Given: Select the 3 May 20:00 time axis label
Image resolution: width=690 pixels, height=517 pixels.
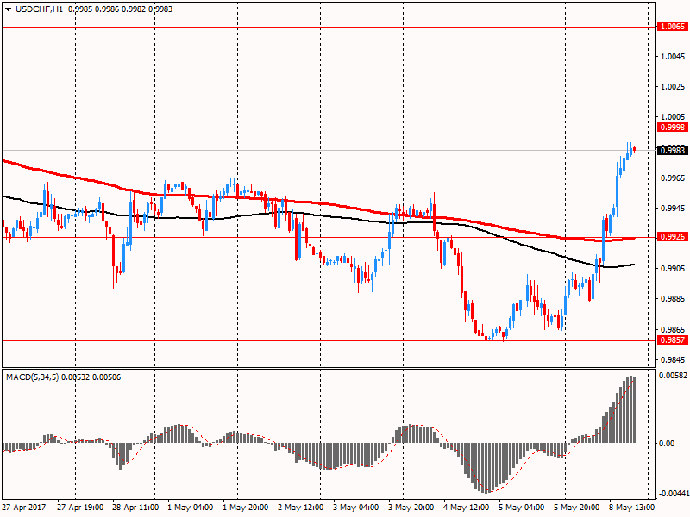Looking at the screenshot, I should coord(411,508).
